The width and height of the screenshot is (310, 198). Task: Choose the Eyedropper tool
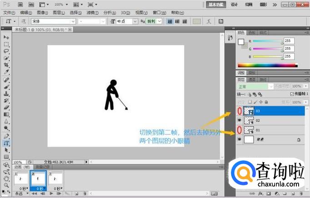click(7, 72)
